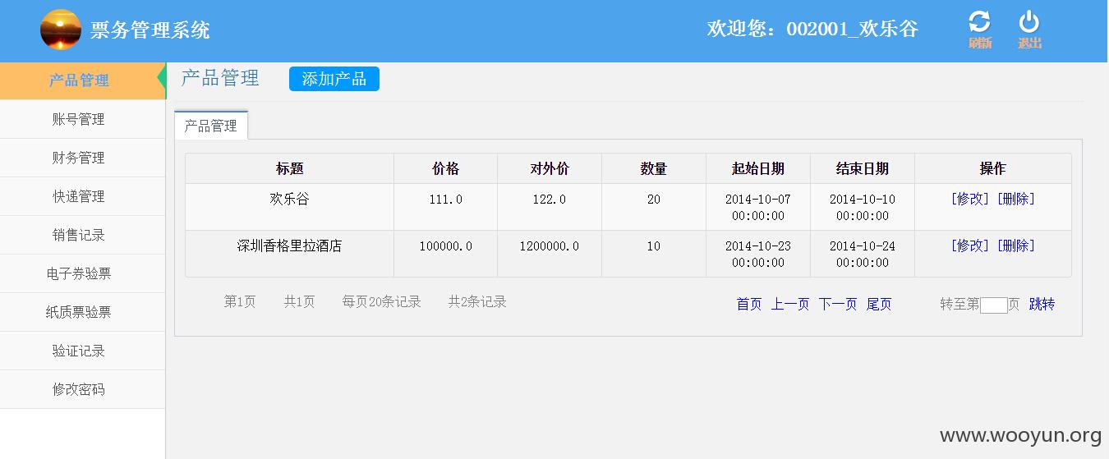Open 财务管理 in the sidebar

(82, 158)
